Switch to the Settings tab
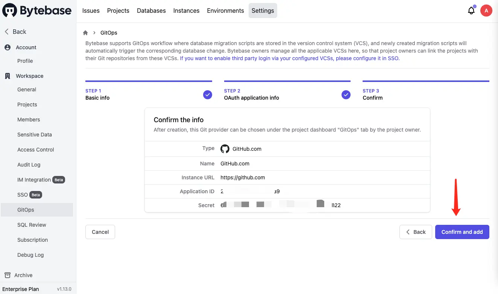The width and height of the screenshot is (498, 294). click(263, 11)
